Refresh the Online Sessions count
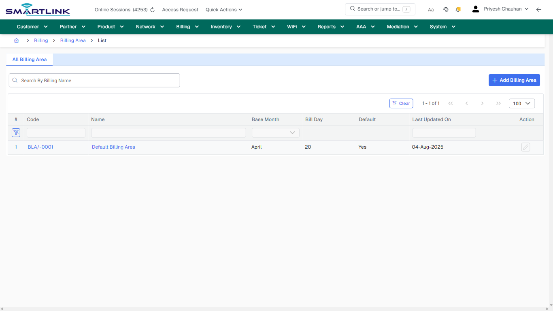 152,9
